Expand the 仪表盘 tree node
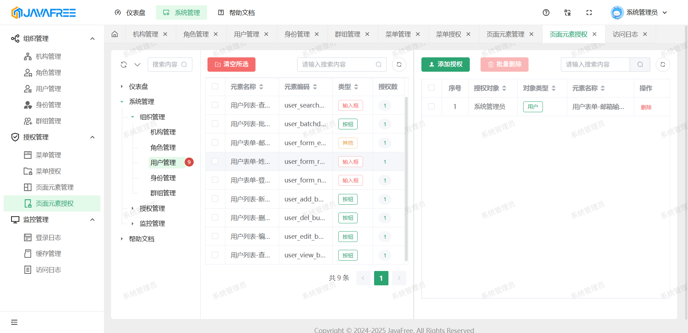Viewport: 688px width, 333px height. (122, 86)
